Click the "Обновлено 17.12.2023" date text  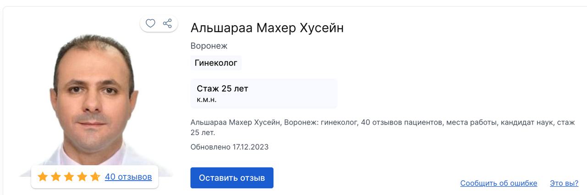coord(229,147)
